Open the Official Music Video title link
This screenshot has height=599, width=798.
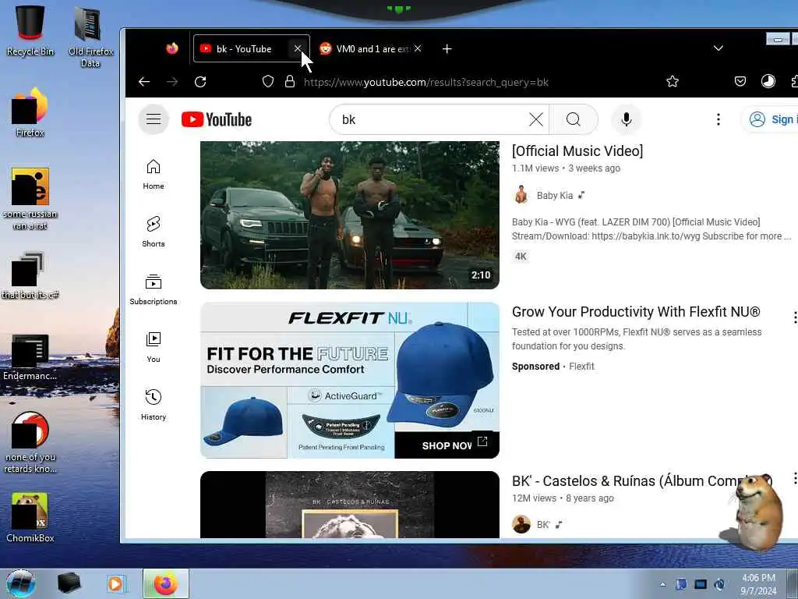tap(577, 151)
